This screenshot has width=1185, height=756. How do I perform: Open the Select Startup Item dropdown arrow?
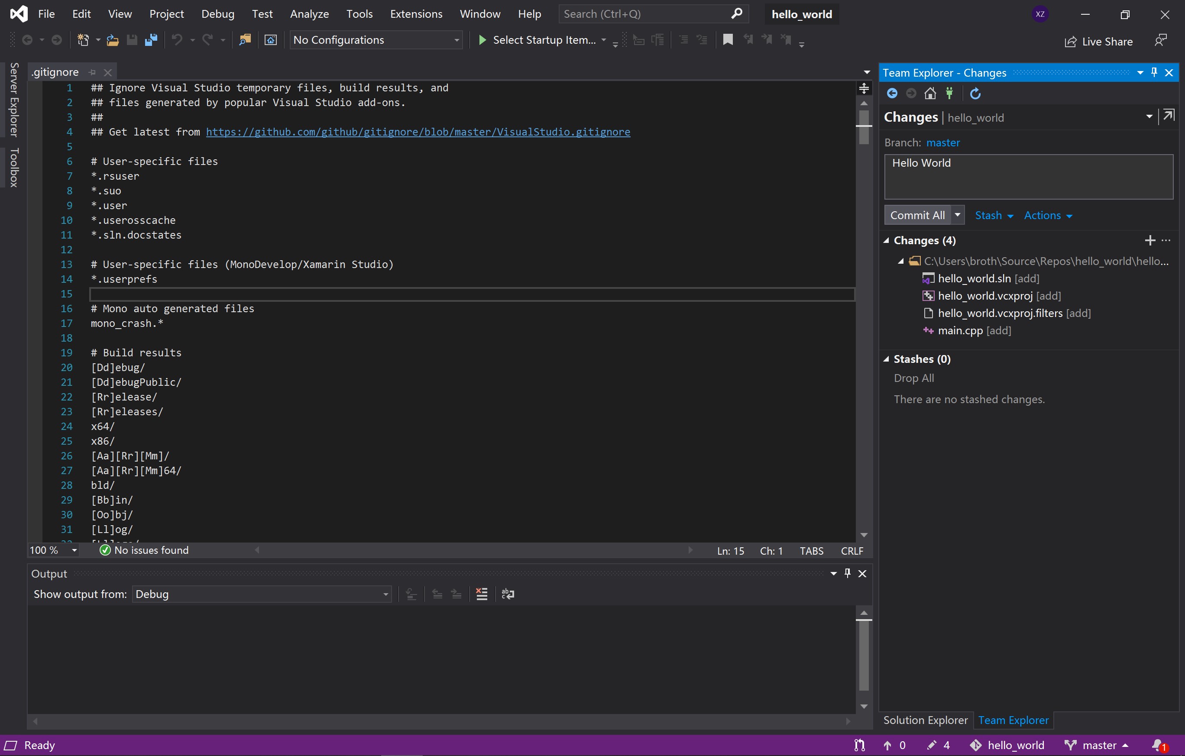click(x=603, y=40)
